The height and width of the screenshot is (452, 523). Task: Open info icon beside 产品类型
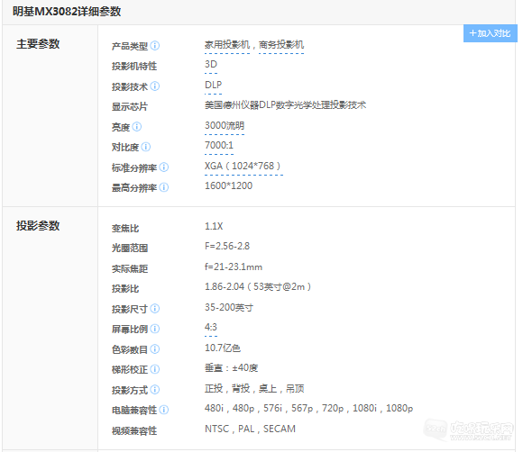pos(155,46)
